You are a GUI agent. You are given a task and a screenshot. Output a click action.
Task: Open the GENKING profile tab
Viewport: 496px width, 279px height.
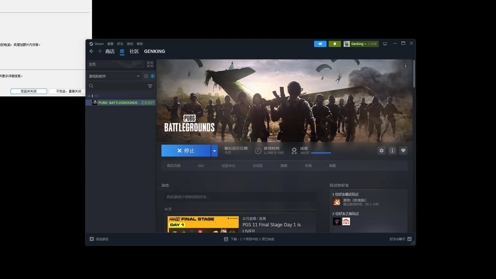[x=154, y=51]
